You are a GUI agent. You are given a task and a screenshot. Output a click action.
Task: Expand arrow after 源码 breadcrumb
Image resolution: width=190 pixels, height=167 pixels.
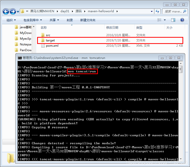[x=85, y=11]
